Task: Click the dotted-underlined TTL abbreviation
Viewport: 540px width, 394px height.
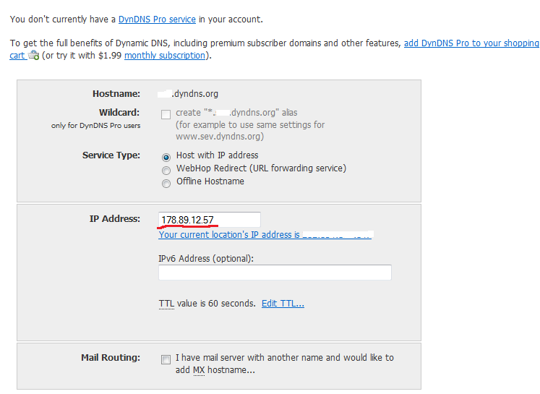Action: click(166, 304)
